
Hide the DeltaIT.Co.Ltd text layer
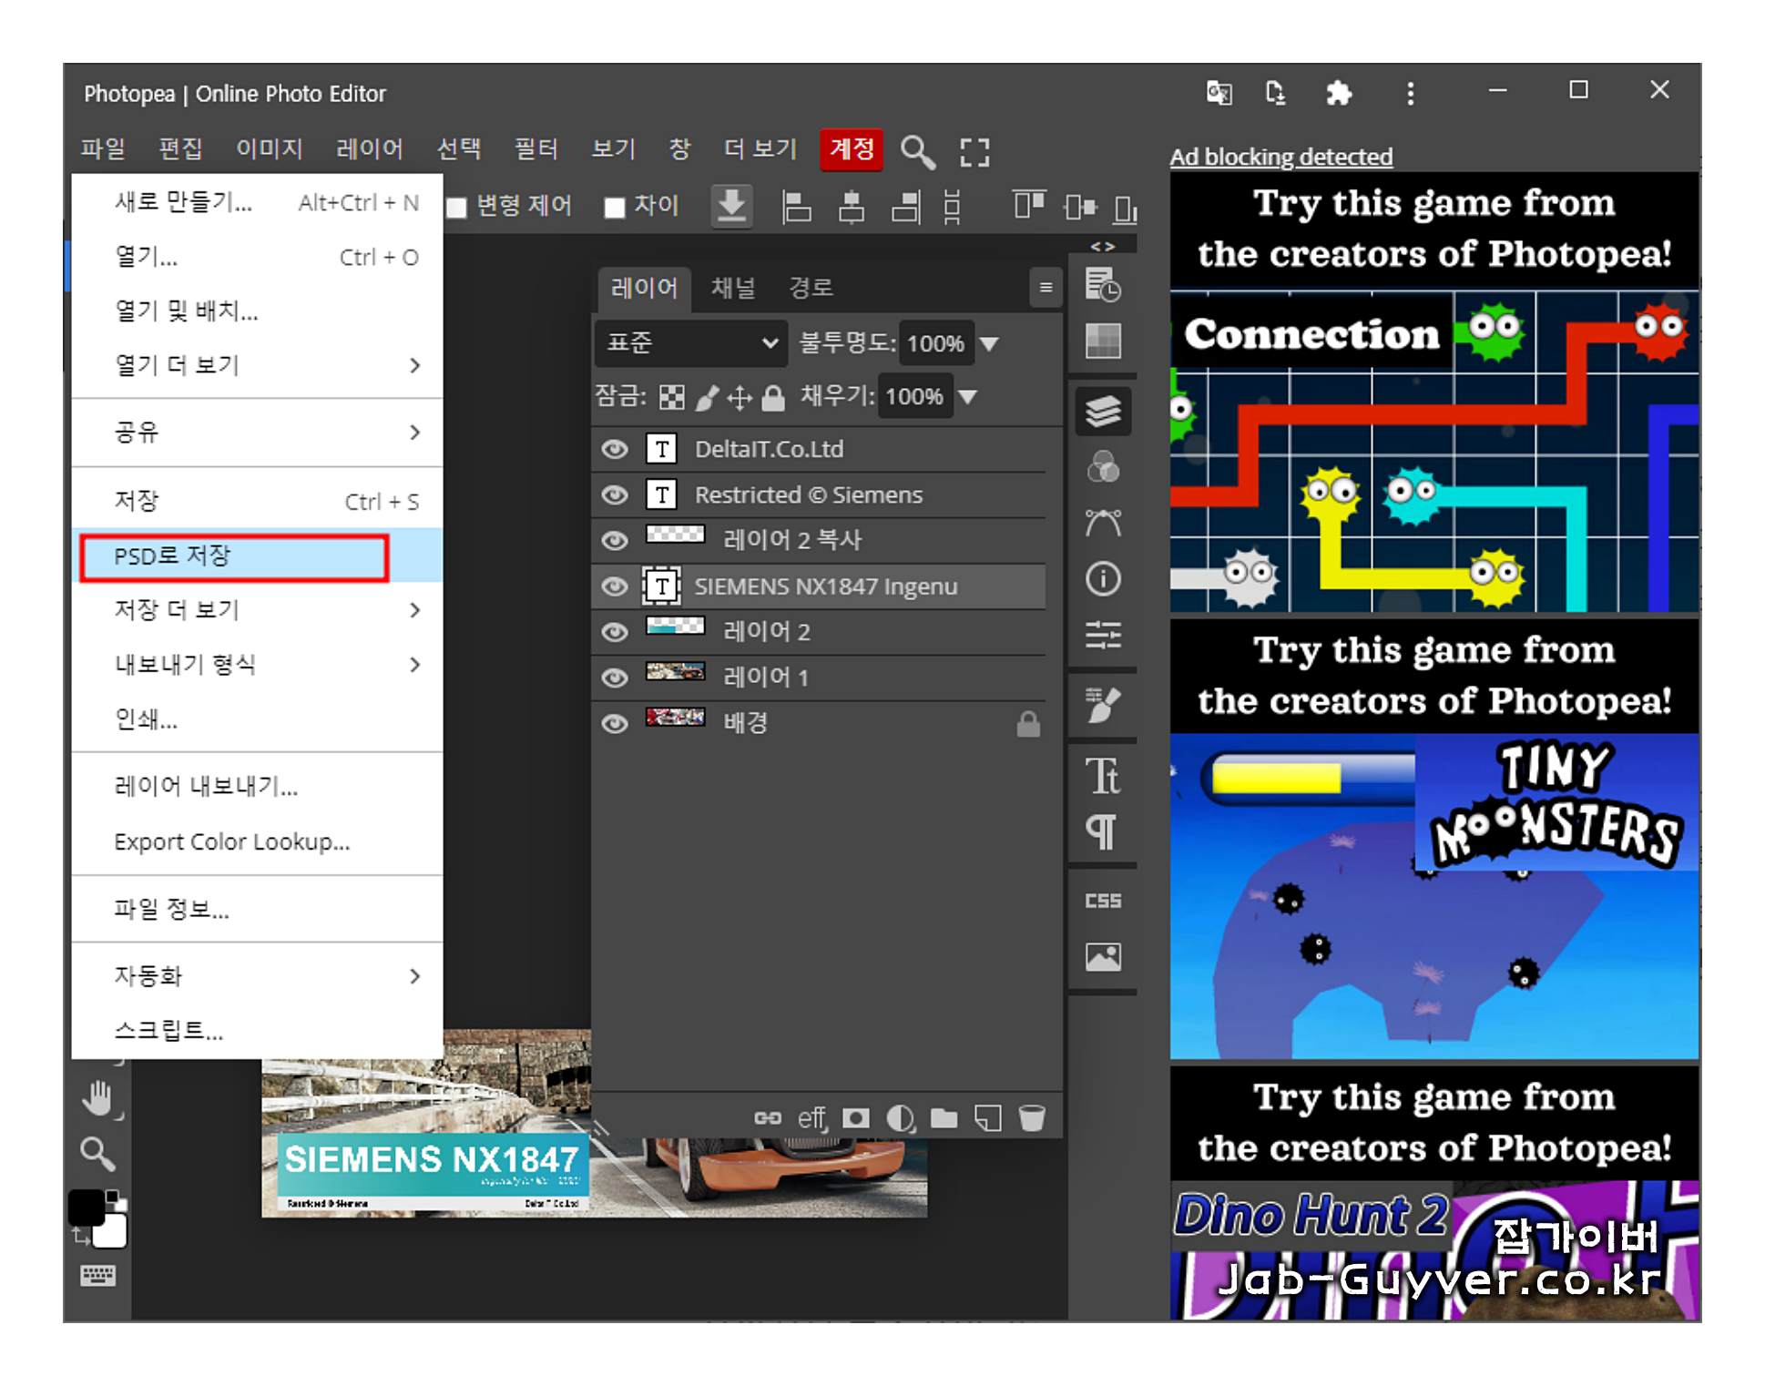pos(615,449)
